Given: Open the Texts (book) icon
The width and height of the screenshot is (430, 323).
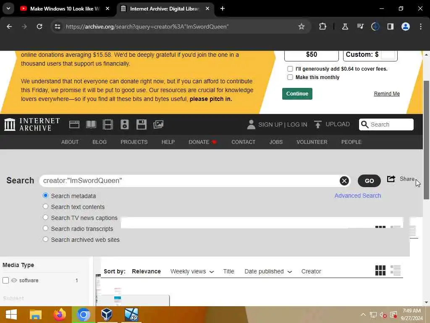Looking at the screenshot, I should [91, 124].
